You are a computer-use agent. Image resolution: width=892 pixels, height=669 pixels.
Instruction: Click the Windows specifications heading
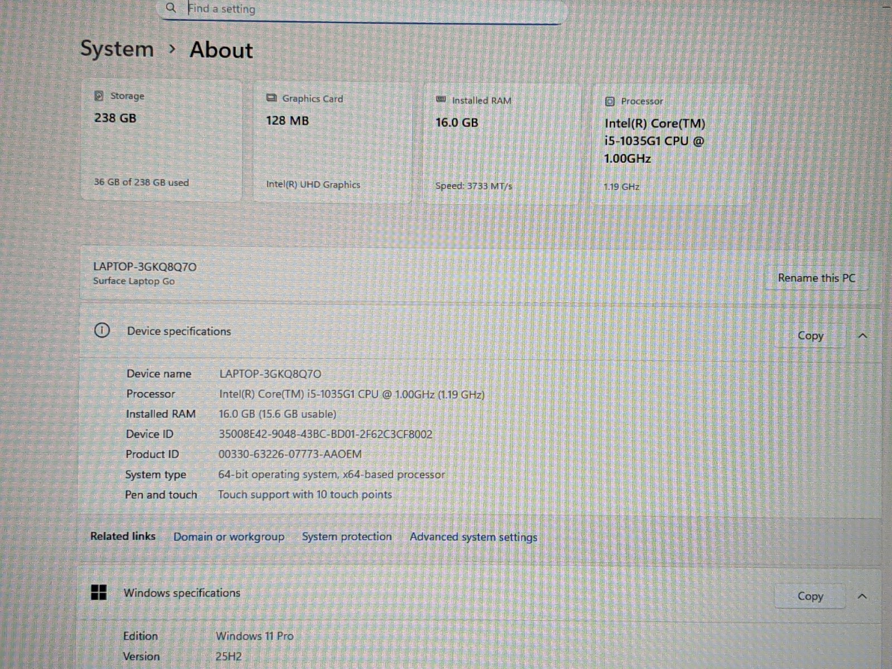pos(182,593)
